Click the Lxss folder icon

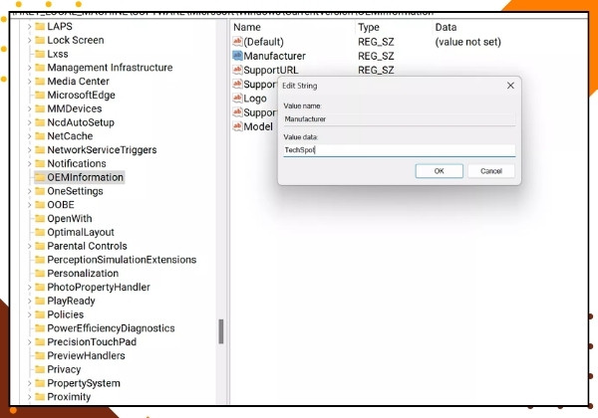click(x=40, y=54)
